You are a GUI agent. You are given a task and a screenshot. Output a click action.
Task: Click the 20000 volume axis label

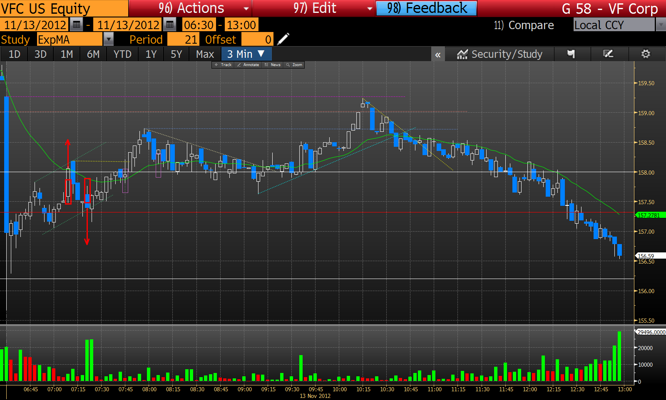(x=646, y=348)
